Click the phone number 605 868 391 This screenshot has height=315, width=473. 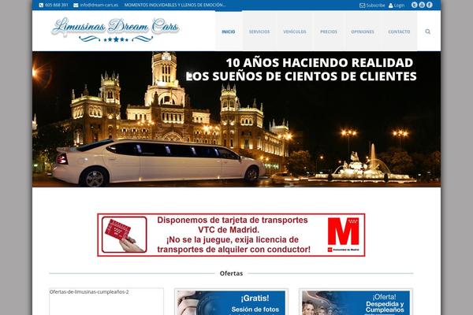57,6
